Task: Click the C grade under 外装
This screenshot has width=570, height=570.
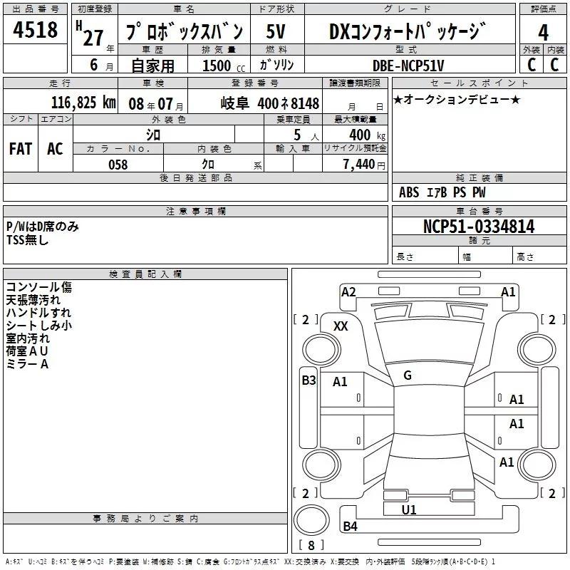Action: [x=532, y=65]
